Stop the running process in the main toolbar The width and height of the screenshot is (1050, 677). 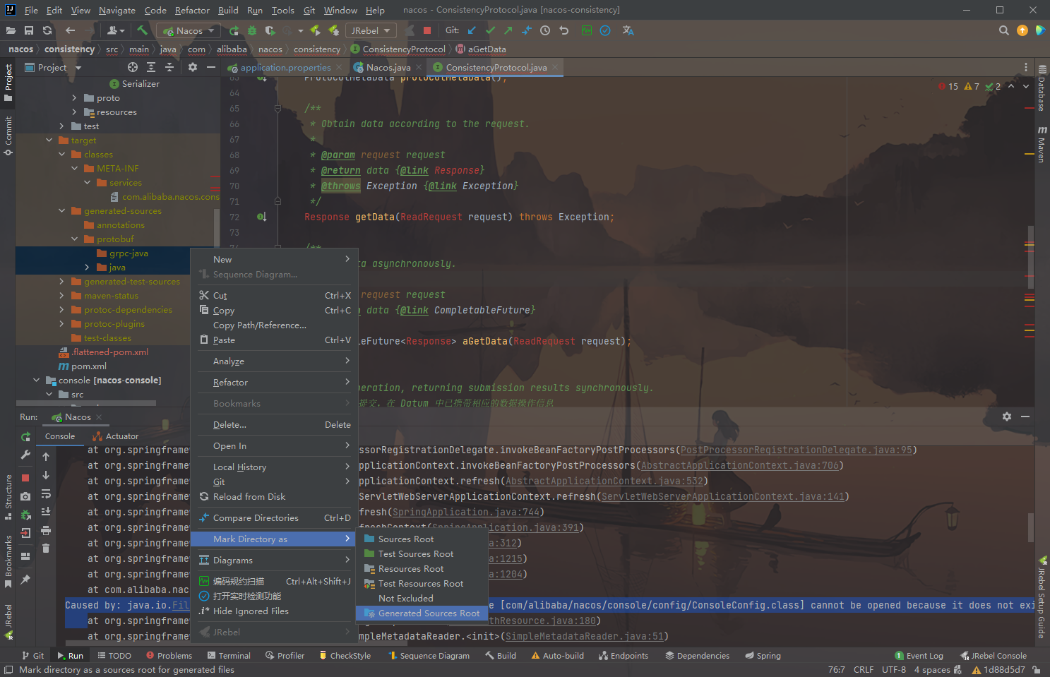coord(426,30)
